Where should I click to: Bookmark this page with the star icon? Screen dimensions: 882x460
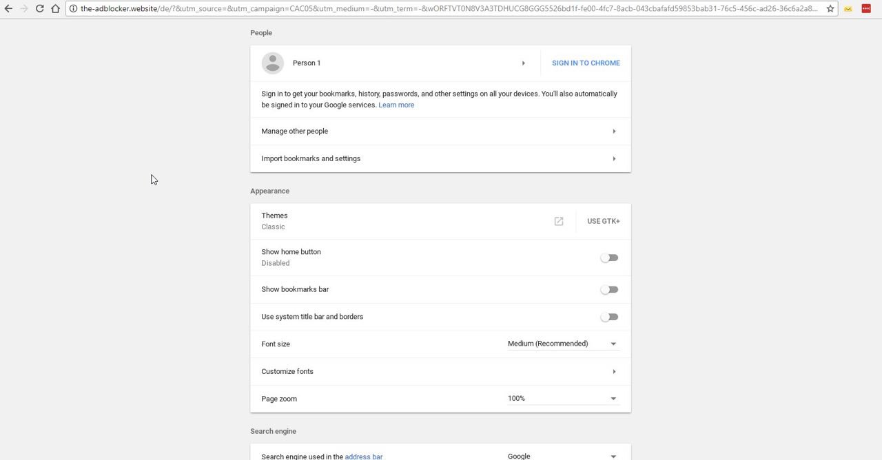tap(830, 8)
